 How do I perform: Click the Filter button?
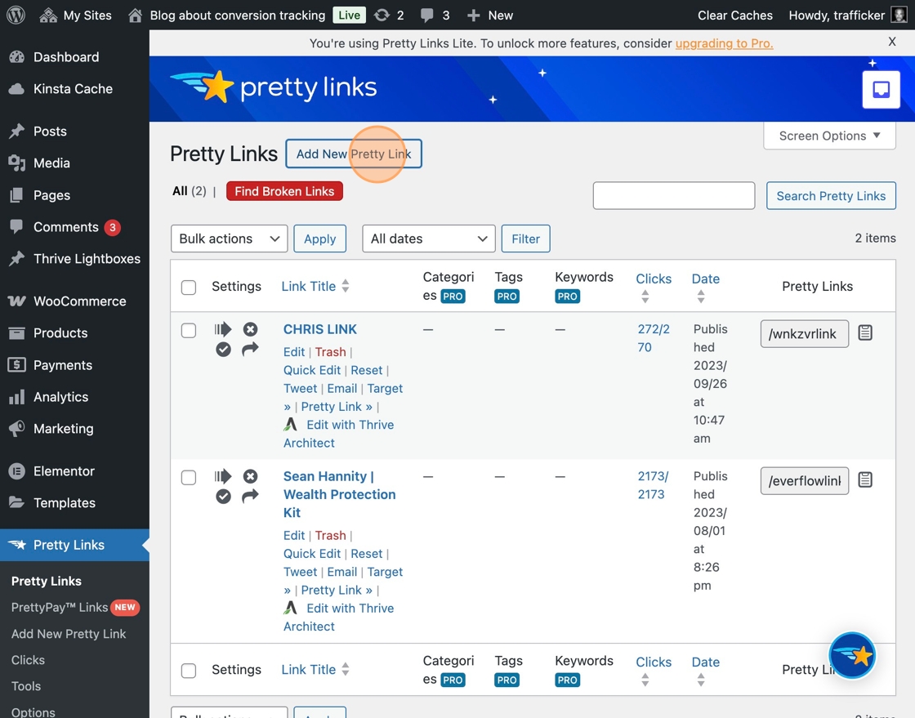pyautogui.click(x=526, y=239)
